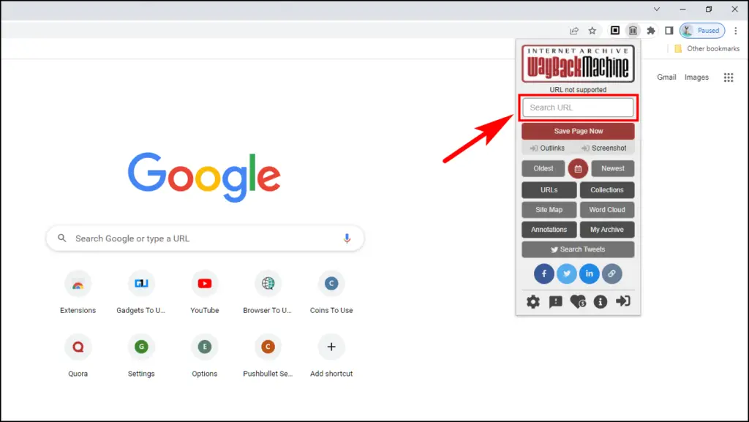
Task: Open the Options shortcut tile
Action: tap(205, 354)
